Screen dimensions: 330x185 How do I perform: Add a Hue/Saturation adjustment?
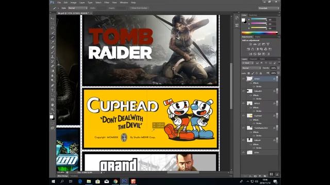249,49
